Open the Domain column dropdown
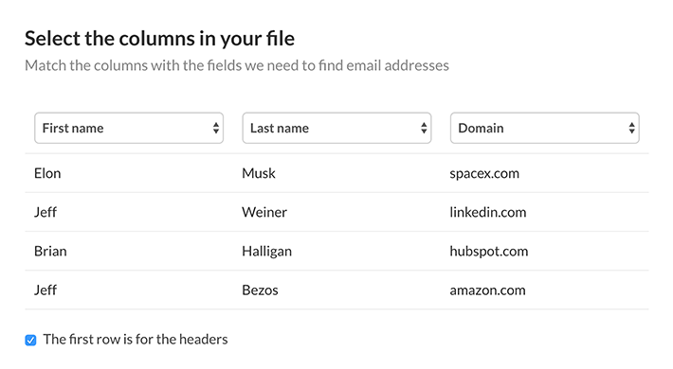Viewport: 673px width, 369px height. point(545,128)
